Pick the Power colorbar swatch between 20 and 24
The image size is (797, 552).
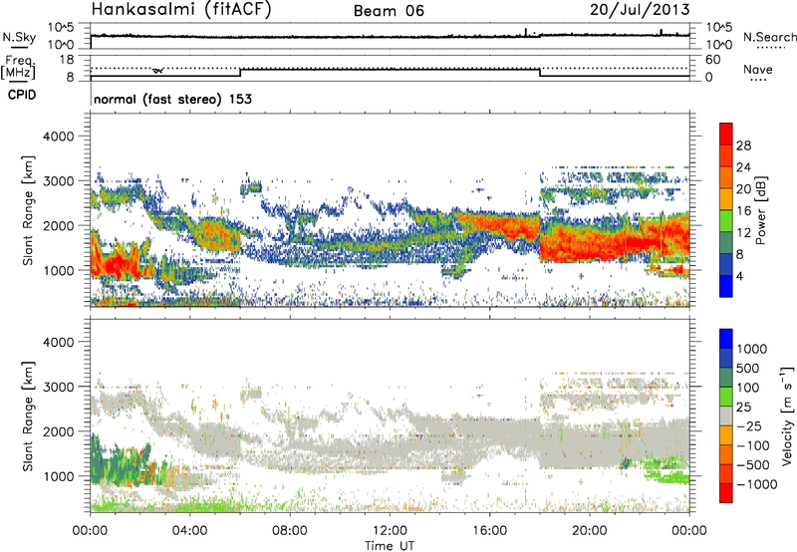726,177
